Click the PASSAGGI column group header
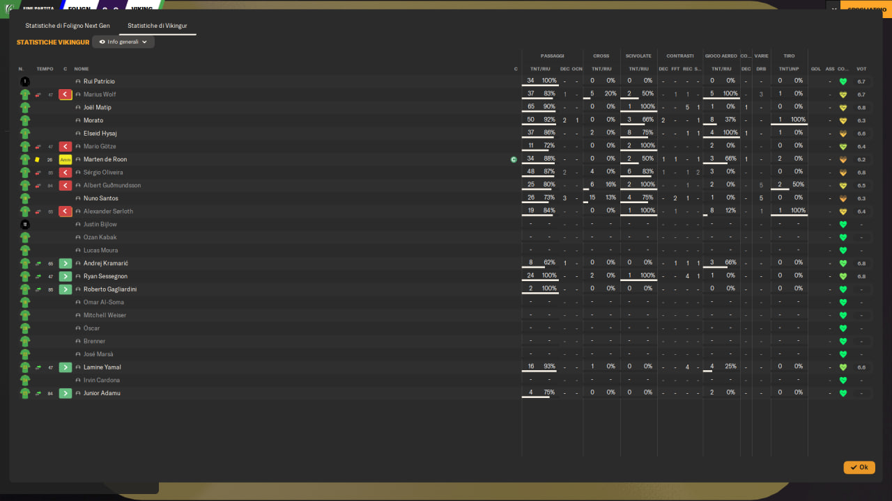 [553, 56]
